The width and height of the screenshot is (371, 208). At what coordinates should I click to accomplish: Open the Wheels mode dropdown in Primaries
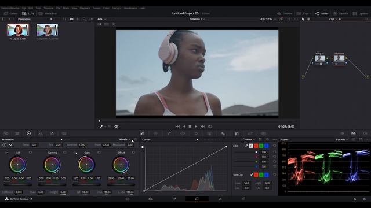click(x=124, y=140)
